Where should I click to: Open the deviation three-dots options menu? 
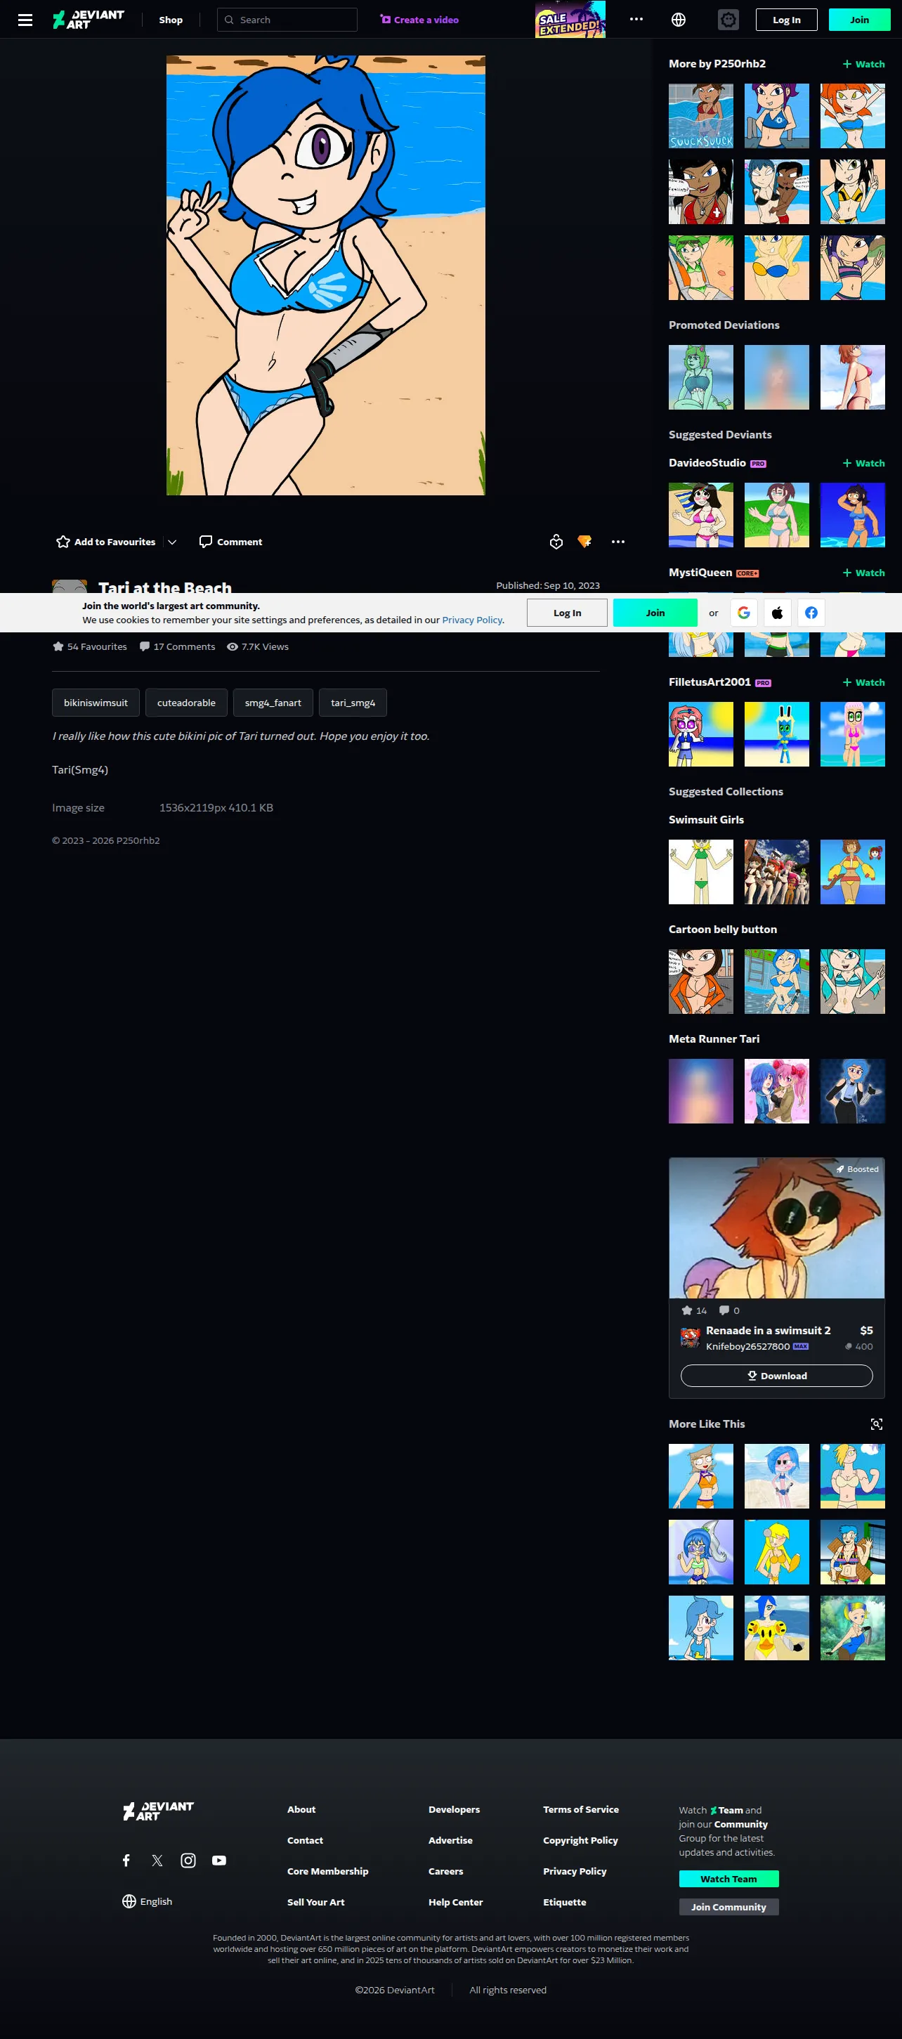click(618, 542)
